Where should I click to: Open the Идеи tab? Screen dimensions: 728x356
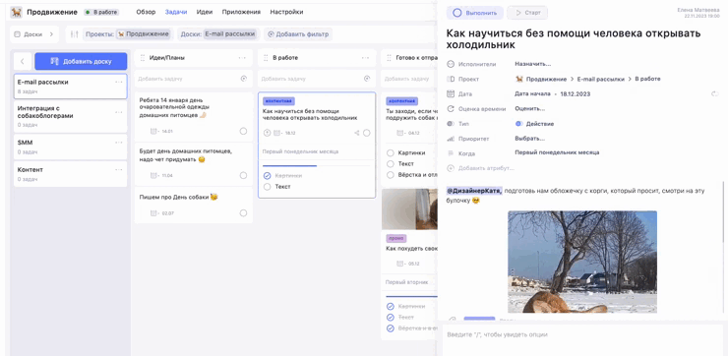(x=205, y=12)
